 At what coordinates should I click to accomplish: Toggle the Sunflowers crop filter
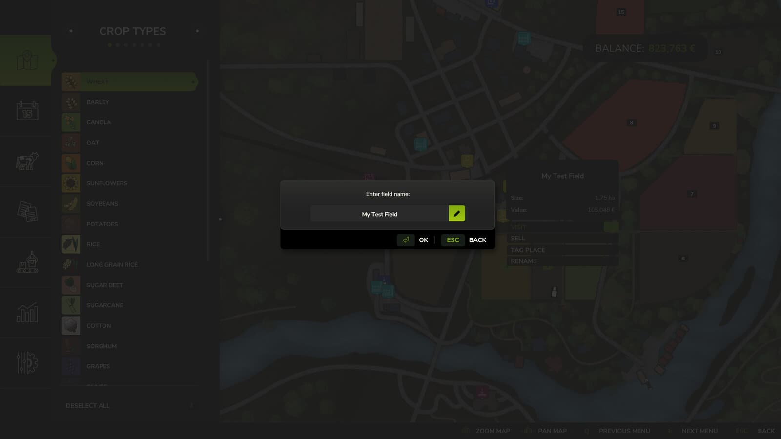point(129,183)
